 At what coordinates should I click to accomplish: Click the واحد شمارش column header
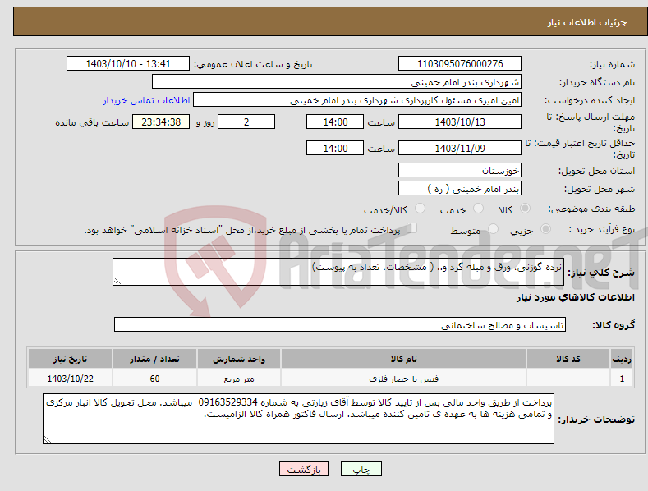pos(239,359)
